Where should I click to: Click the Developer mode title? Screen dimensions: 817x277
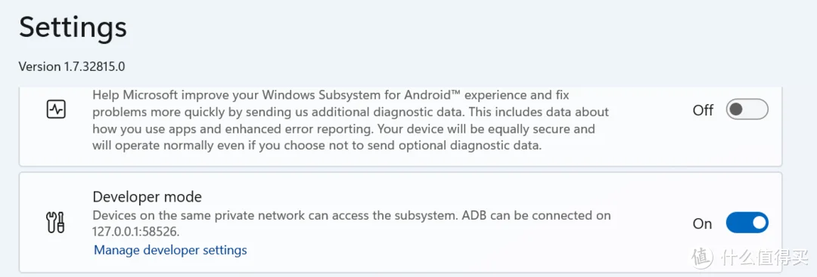click(x=147, y=197)
